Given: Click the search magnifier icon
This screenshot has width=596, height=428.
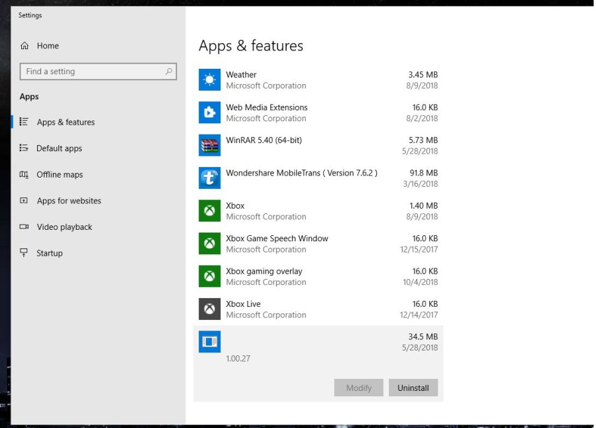Looking at the screenshot, I should [x=169, y=72].
